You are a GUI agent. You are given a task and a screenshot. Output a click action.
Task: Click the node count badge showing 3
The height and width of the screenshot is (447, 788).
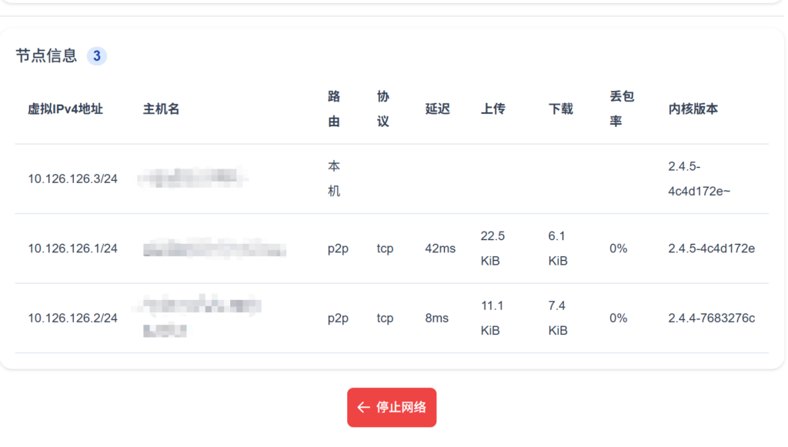coord(96,55)
